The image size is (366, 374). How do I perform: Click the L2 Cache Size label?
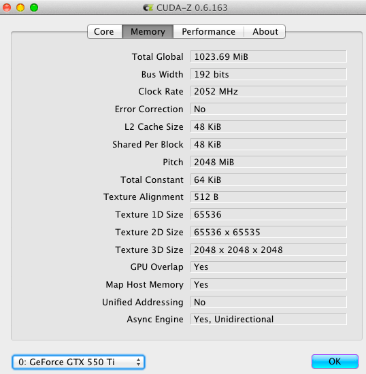click(x=154, y=127)
